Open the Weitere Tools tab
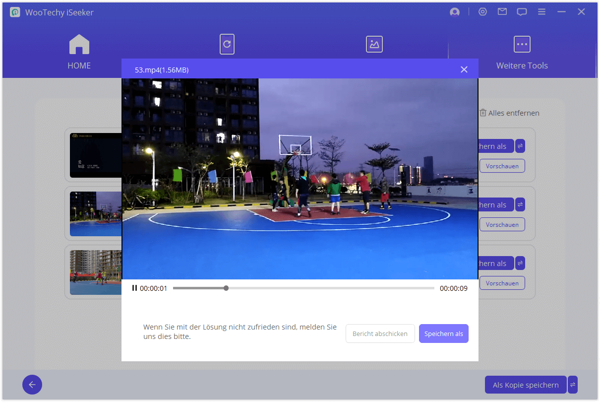This screenshot has width=600, height=402. (x=522, y=52)
